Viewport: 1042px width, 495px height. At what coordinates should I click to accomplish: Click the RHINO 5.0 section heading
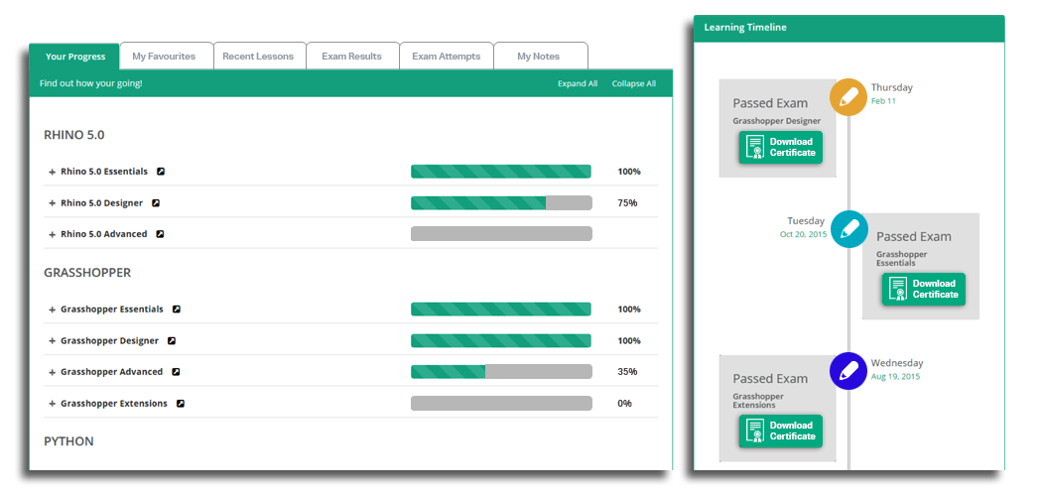click(x=73, y=135)
